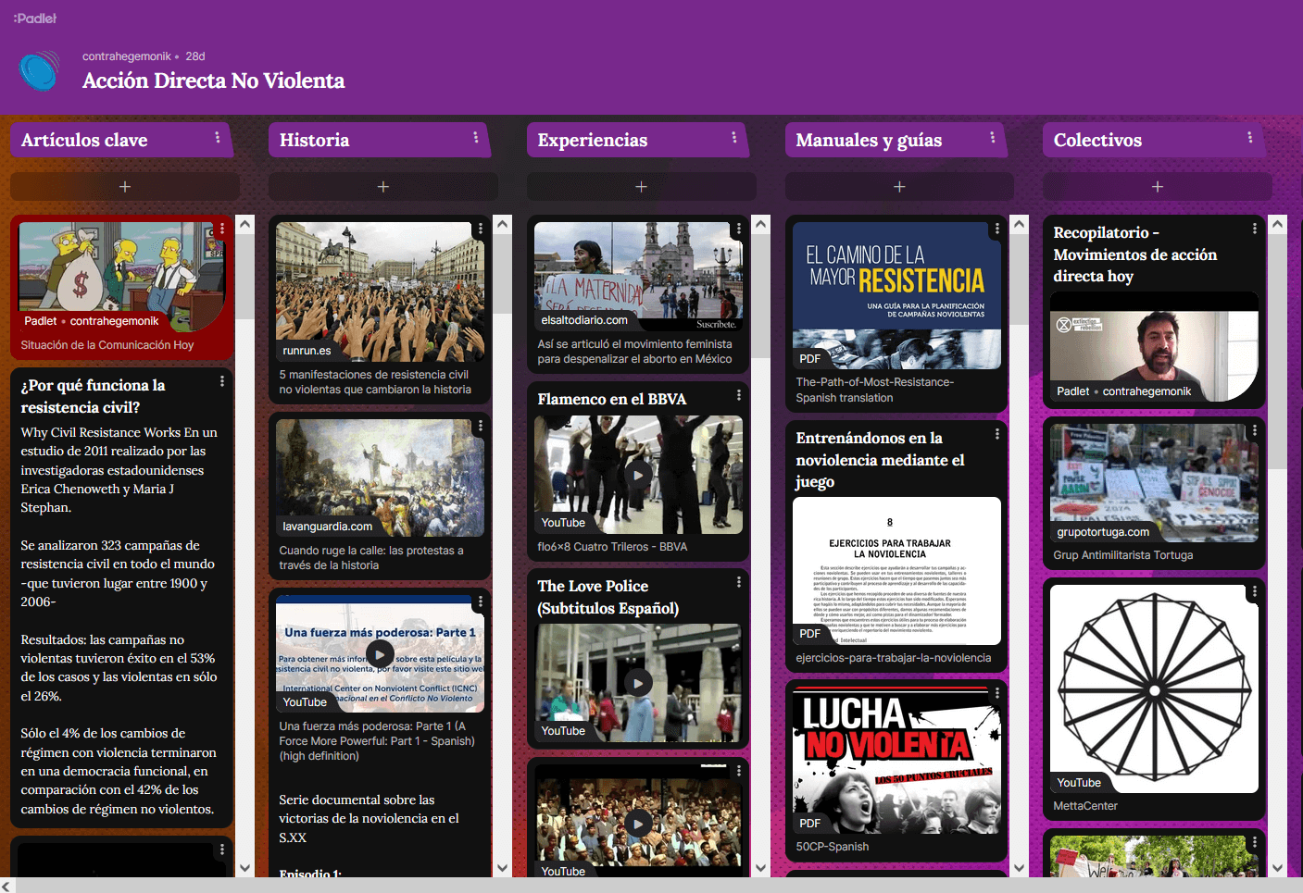The width and height of the screenshot is (1303, 893).
Task: Open Colectivos column options menu
Action: coord(1250,138)
